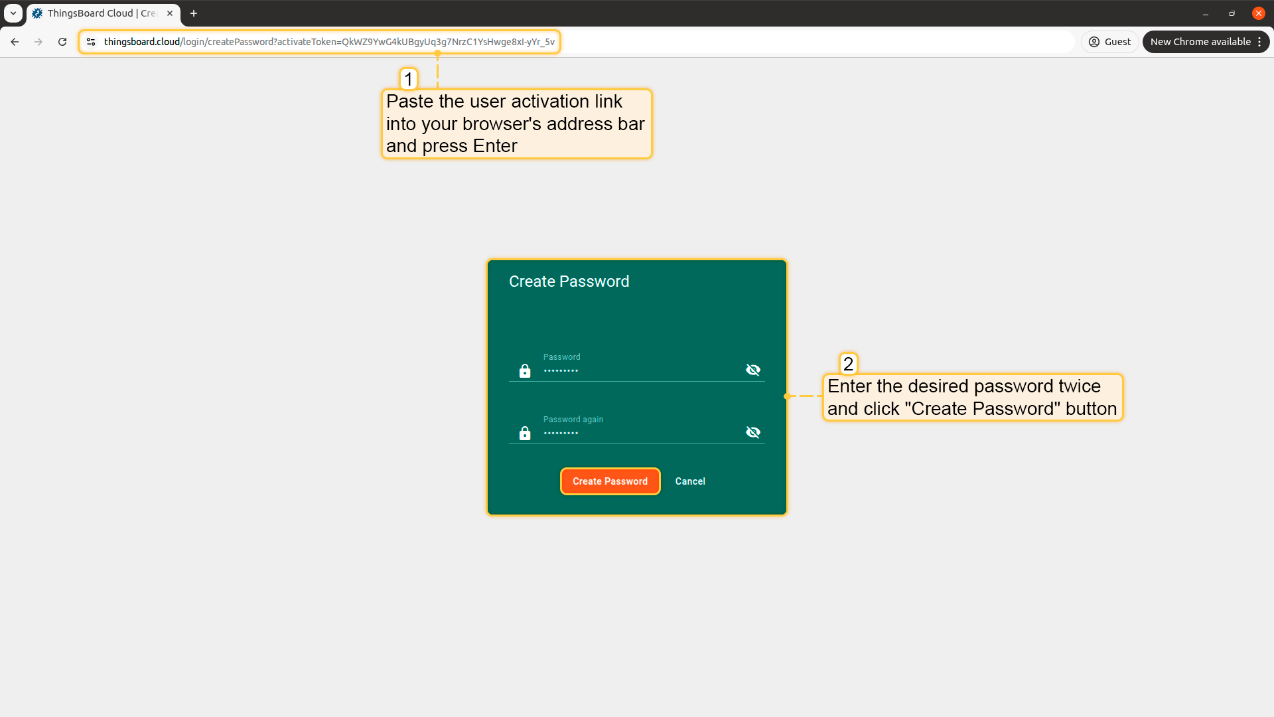Open the site information icon in address bar
The height and width of the screenshot is (717, 1274).
(x=91, y=42)
